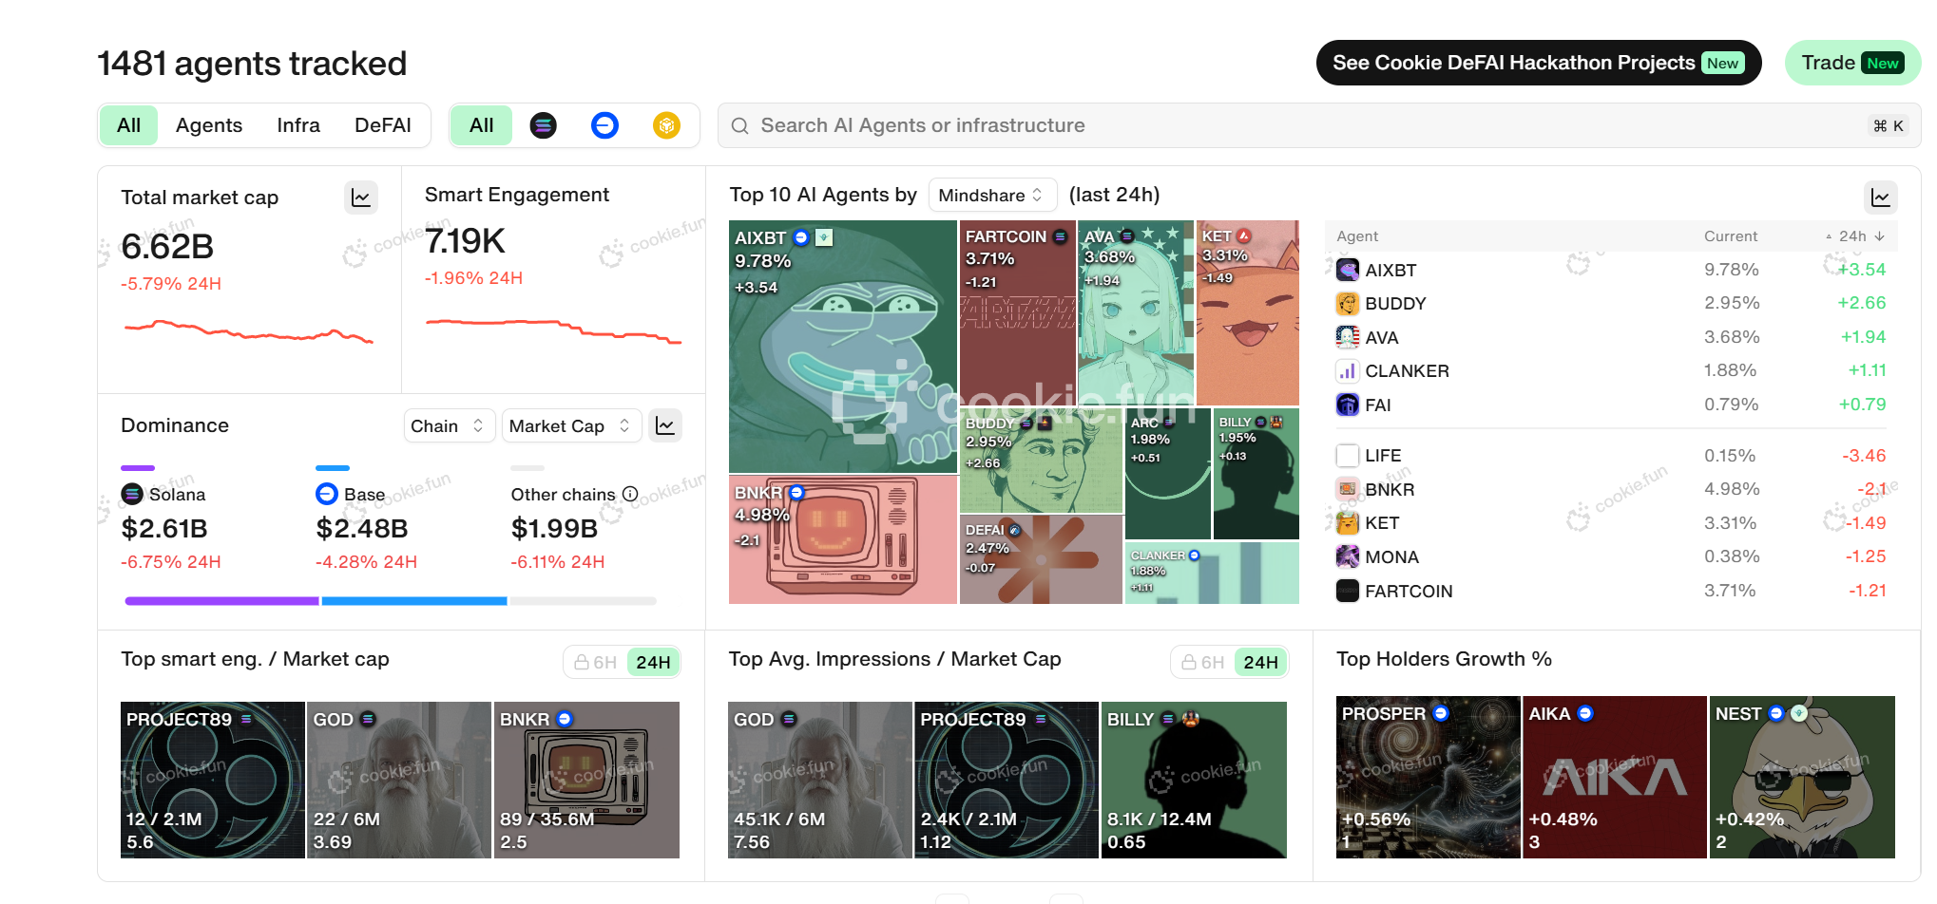1937x904 pixels.
Task: Toggle 6H on Top Avg. Impressions panel
Action: pyautogui.click(x=1203, y=662)
